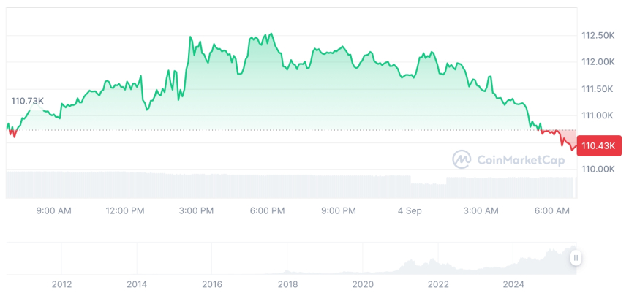Click 2024 in the history navigator

pos(513,284)
